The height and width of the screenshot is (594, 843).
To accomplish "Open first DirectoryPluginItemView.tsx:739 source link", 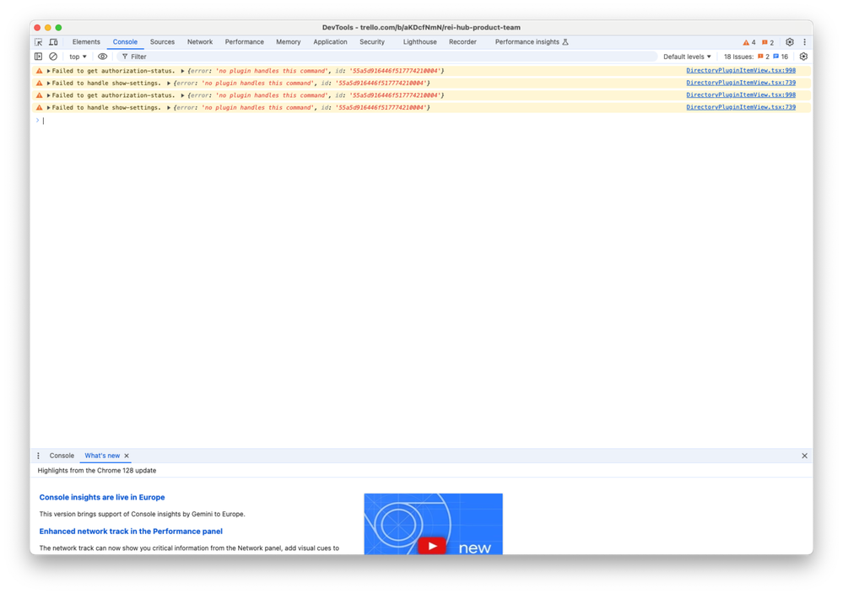I will [x=741, y=83].
